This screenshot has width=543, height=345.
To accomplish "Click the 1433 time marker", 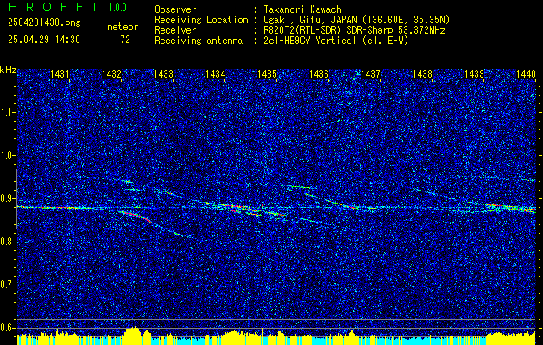I will [x=163, y=74].
